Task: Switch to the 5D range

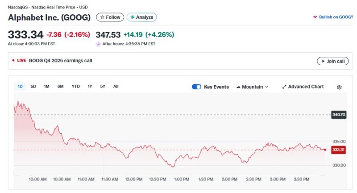Action: pos(33,86)
